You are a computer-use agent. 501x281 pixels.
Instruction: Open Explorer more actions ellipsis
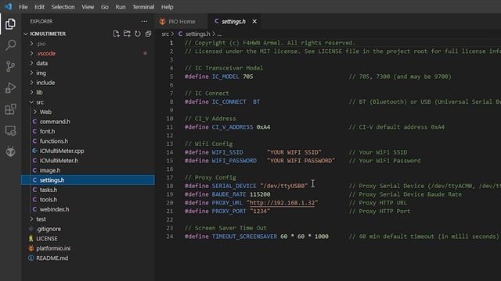pyautogui.click(x=144, y=21)
